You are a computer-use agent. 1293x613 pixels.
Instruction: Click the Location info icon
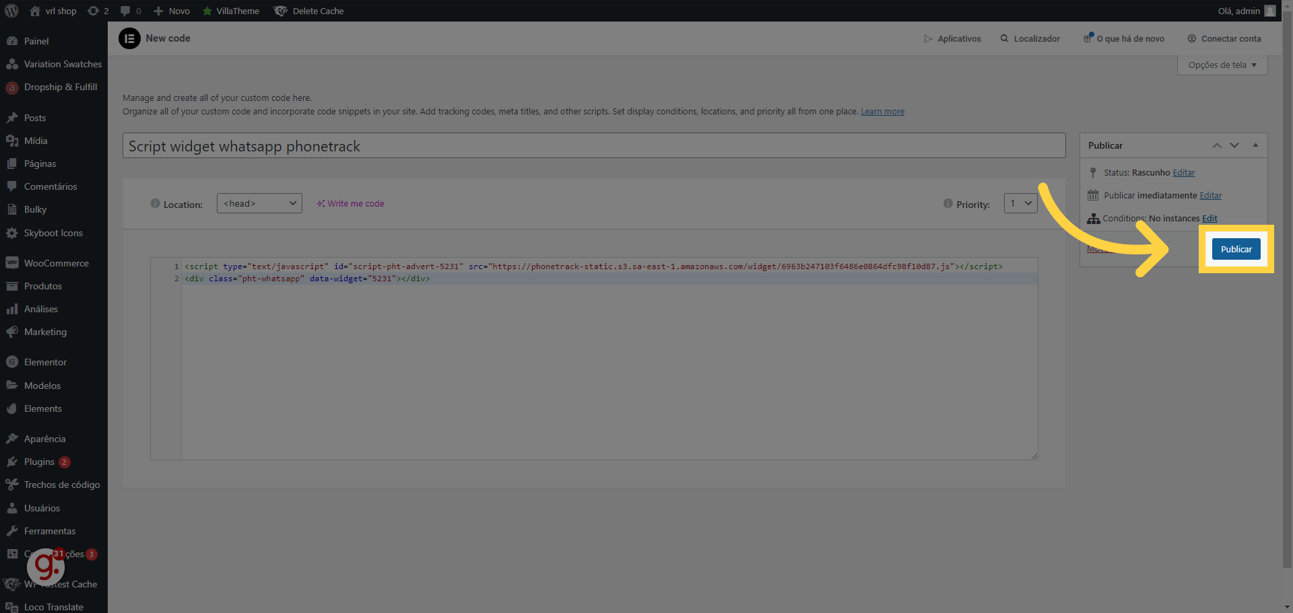156,203
